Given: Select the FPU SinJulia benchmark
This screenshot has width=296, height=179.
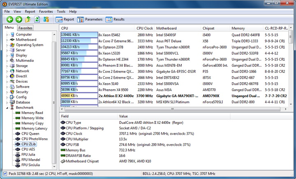Looking at the screenshot, I should point(30,165).
